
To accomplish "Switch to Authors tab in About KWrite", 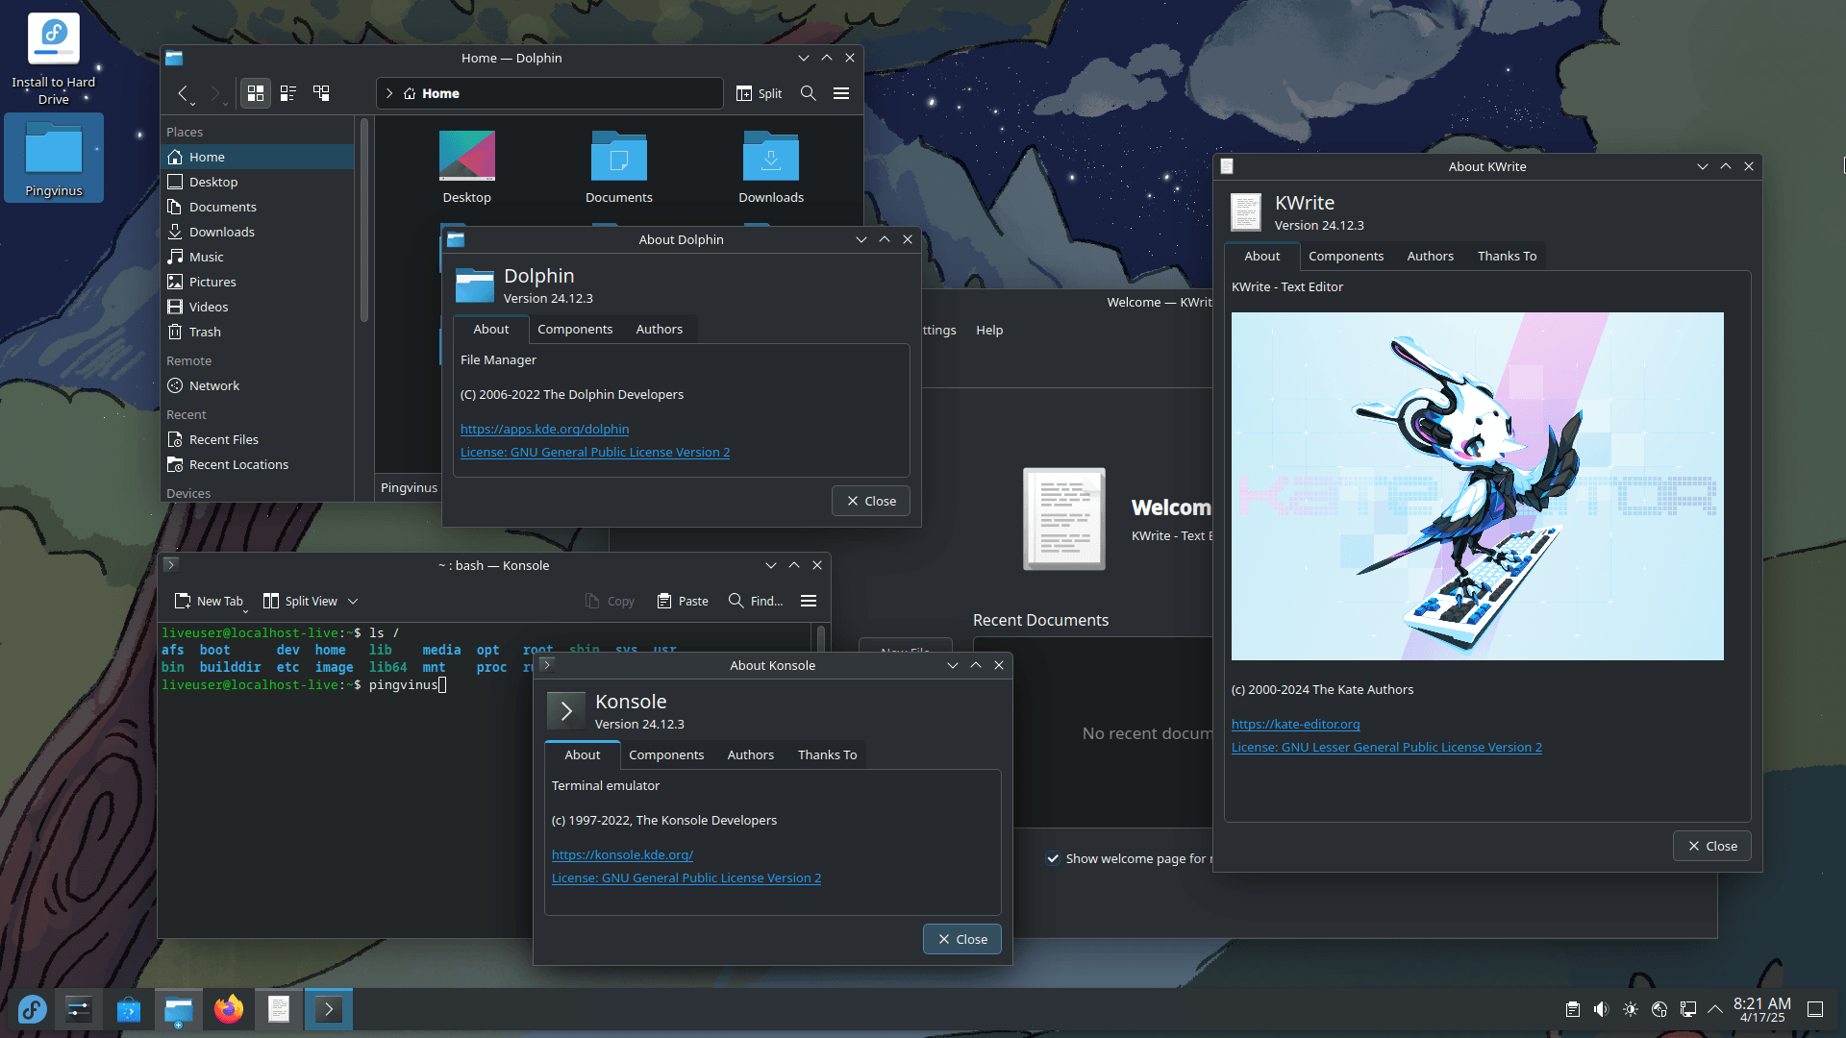I will point(1431,256).
